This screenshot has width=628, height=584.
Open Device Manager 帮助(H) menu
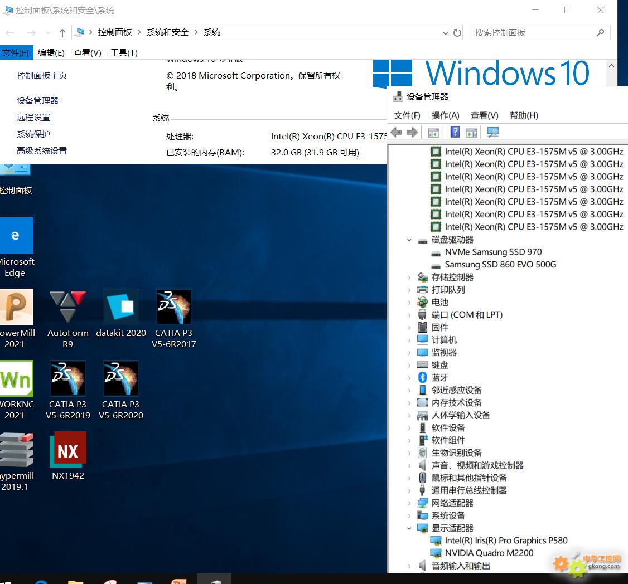pos(524,116)
